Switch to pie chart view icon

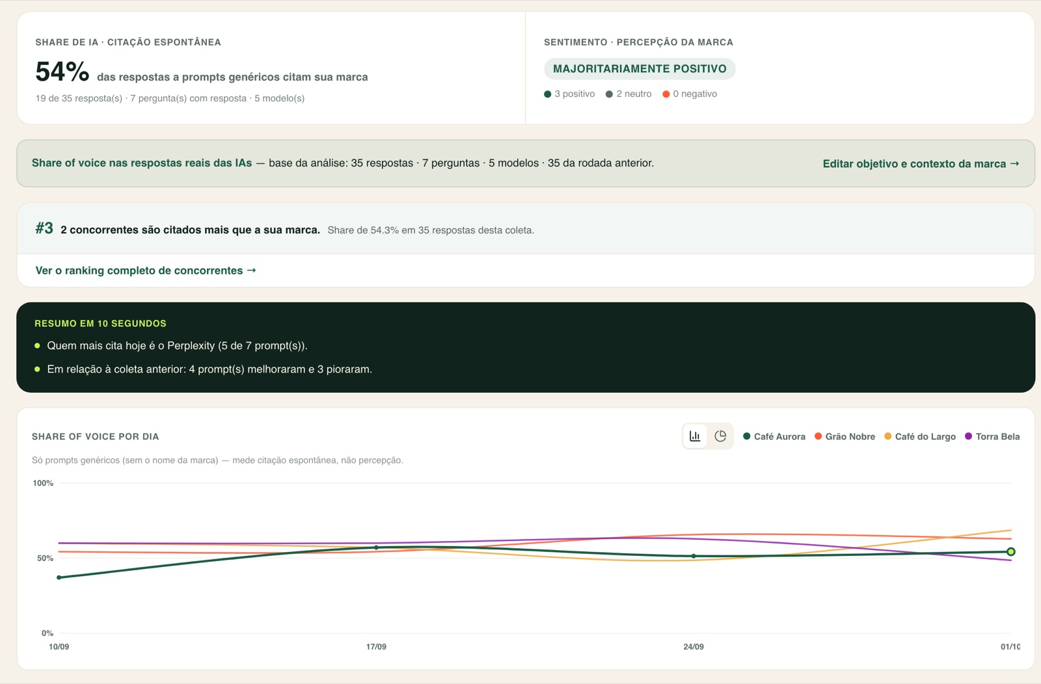[720, 436]
